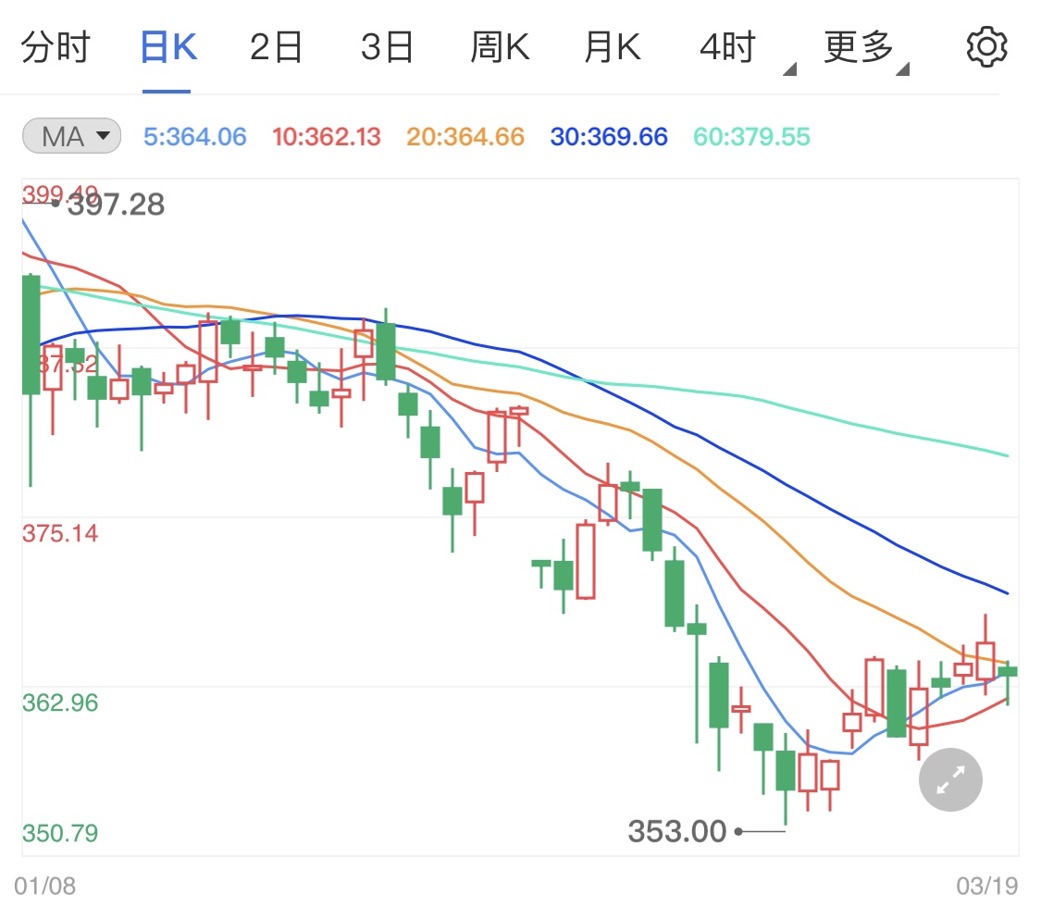The image size is (1041, 920).
Task: Click the 350.79 axis price label
Action: pyautogui.click(x=60, y=833)
